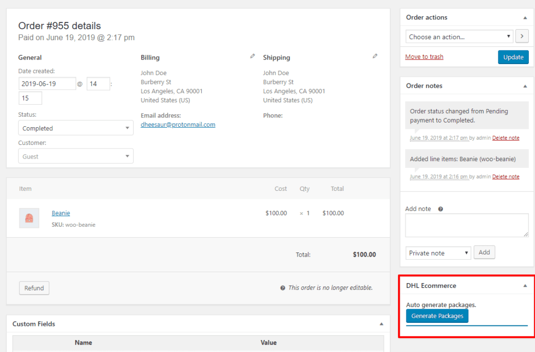Image resolution: width=535 pixels, height=352 pixels.
Task: Click the Move to trash link
Action: [x=424, y=56]
